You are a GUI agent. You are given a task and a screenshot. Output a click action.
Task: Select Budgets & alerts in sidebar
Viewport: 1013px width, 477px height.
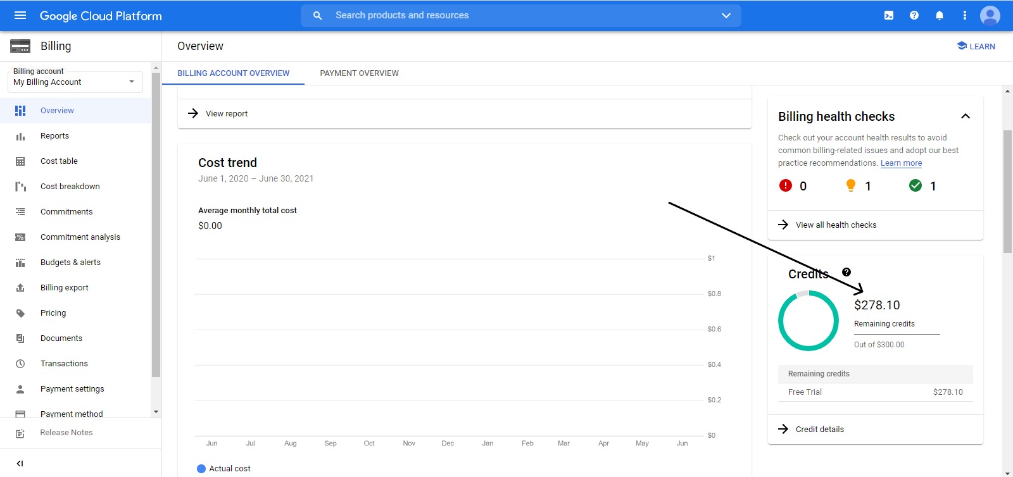pos(70,263)
